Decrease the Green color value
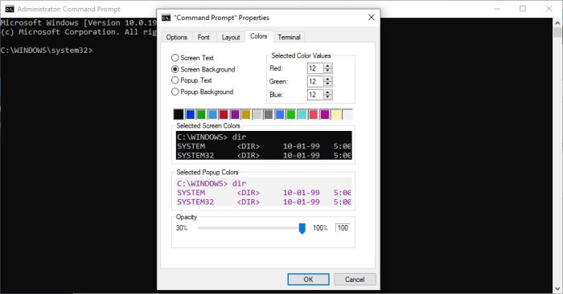563x294 pixels. coord(327,84)
